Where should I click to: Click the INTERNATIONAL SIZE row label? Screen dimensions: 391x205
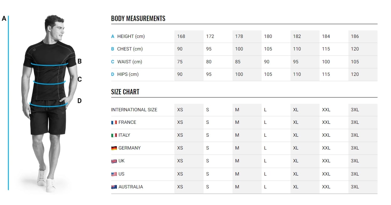point(134,110)
